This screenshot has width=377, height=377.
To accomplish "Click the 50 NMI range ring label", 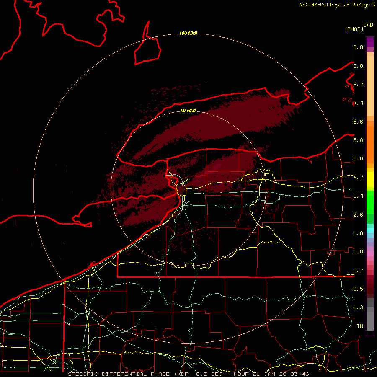I will pyautogui.click(x=188, y=111).
